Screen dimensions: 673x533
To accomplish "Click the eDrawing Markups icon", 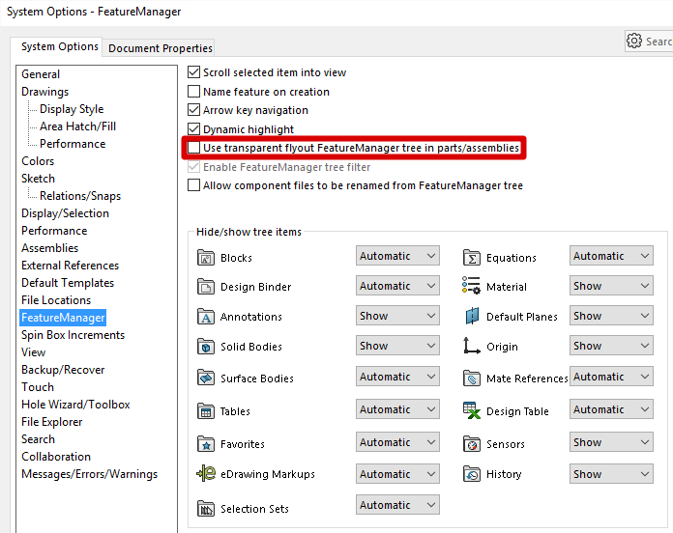I will (205, 474).
